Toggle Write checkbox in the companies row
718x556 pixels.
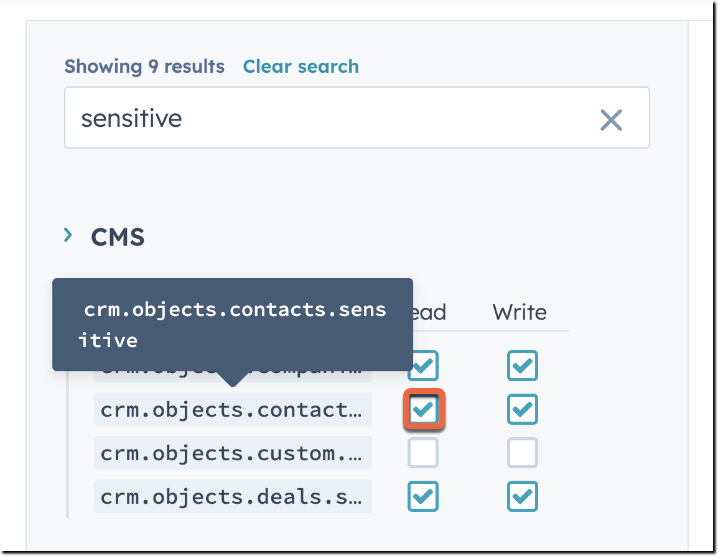click(x=522, y=366)
